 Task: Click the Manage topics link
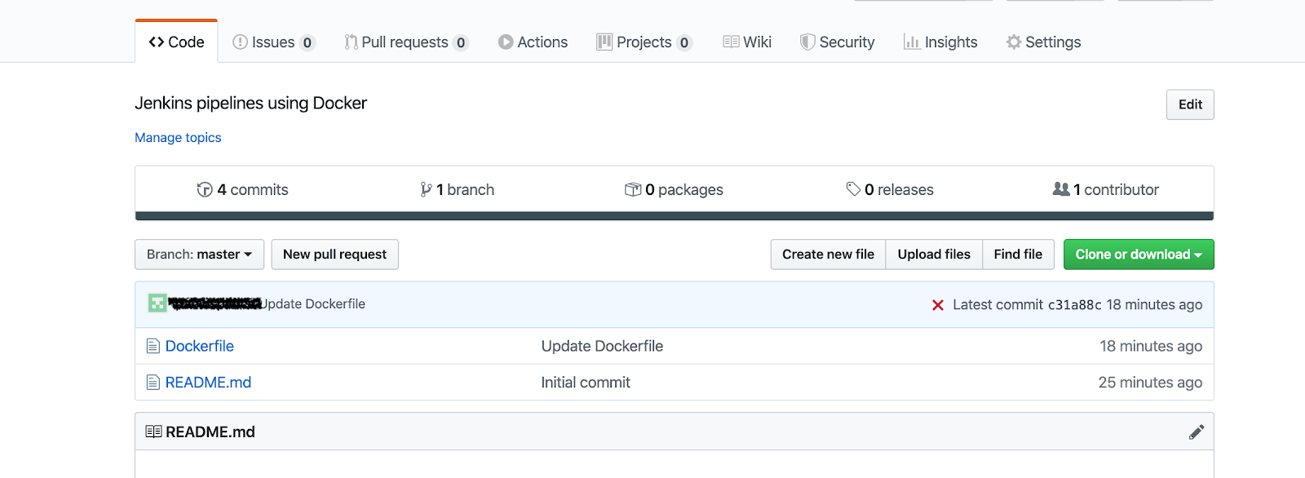click(x=178, y=138)
